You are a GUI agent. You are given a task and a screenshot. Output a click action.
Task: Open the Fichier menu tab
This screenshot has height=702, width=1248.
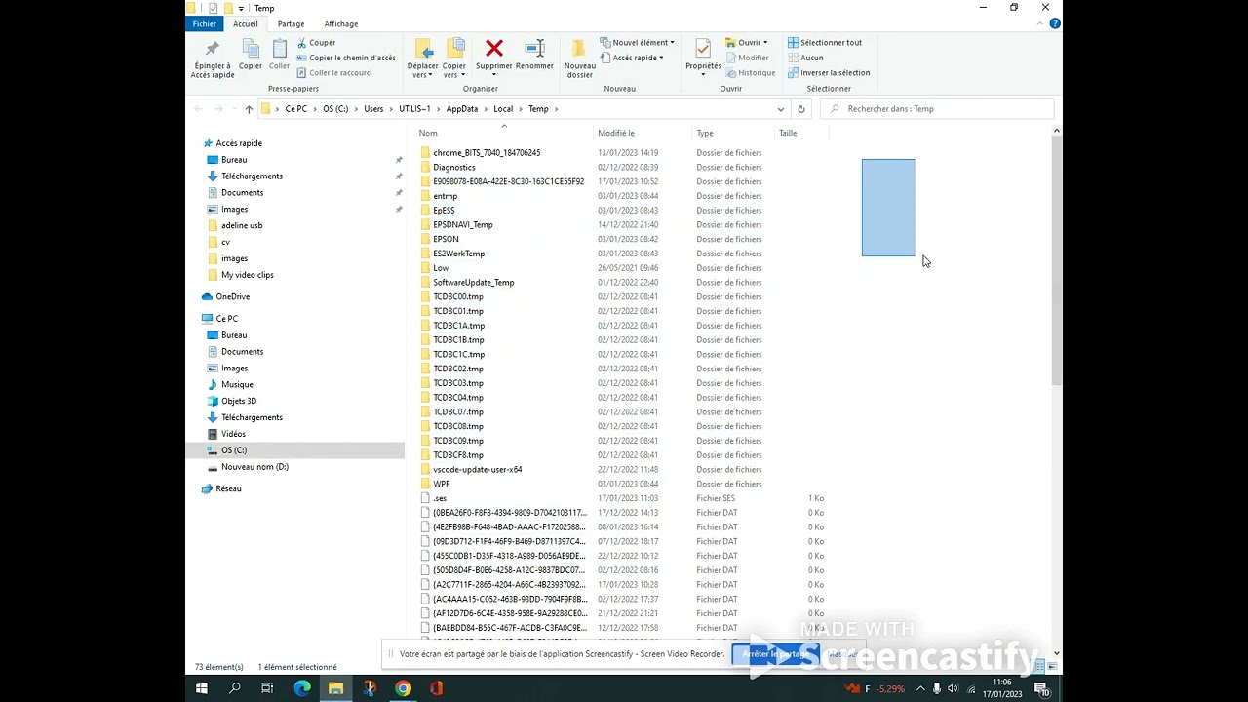(205, 24)
